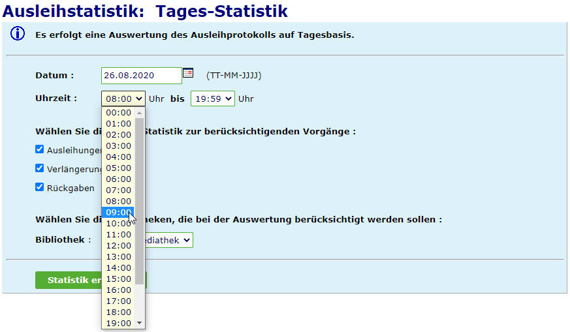
Task: Set start time to 19:00
Action: (118, 323)
